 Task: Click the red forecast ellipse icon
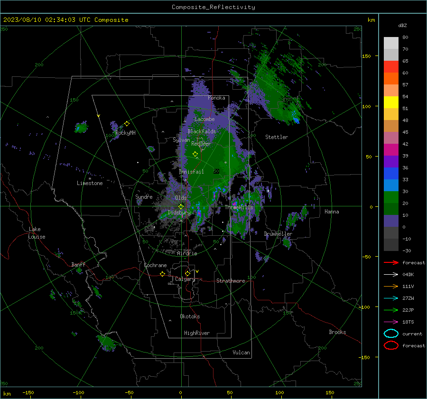tap(391, 345)
